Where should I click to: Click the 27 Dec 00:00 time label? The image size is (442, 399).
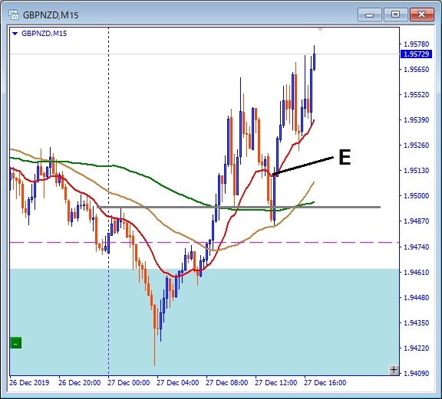pyautogui.click(x=129, y=383)
